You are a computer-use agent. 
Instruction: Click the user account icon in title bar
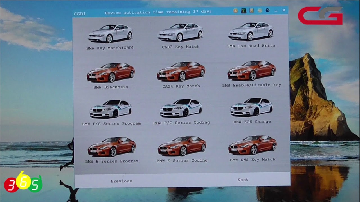(x=235, y=11)
